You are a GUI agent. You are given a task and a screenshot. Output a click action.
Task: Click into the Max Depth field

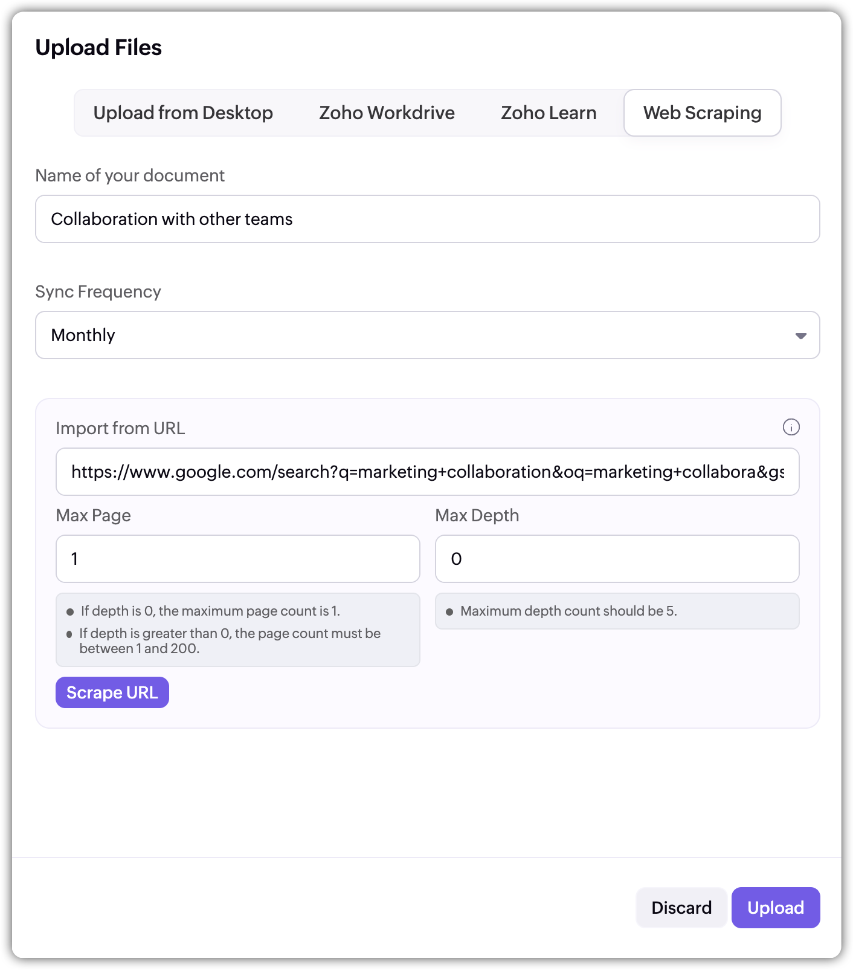click(x=617, y=559)
